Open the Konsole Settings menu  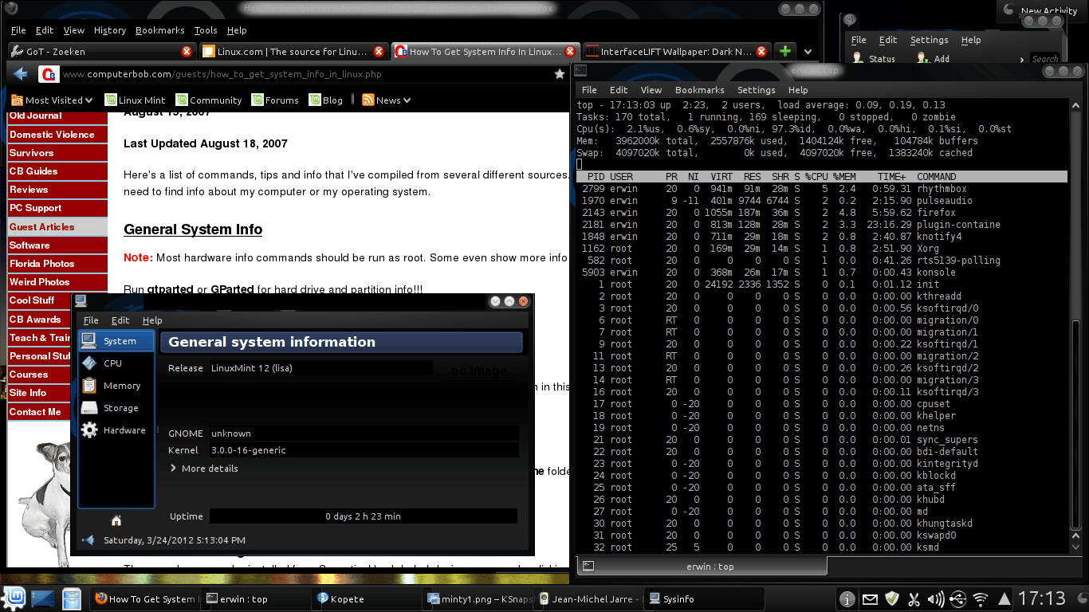point(757,90)
